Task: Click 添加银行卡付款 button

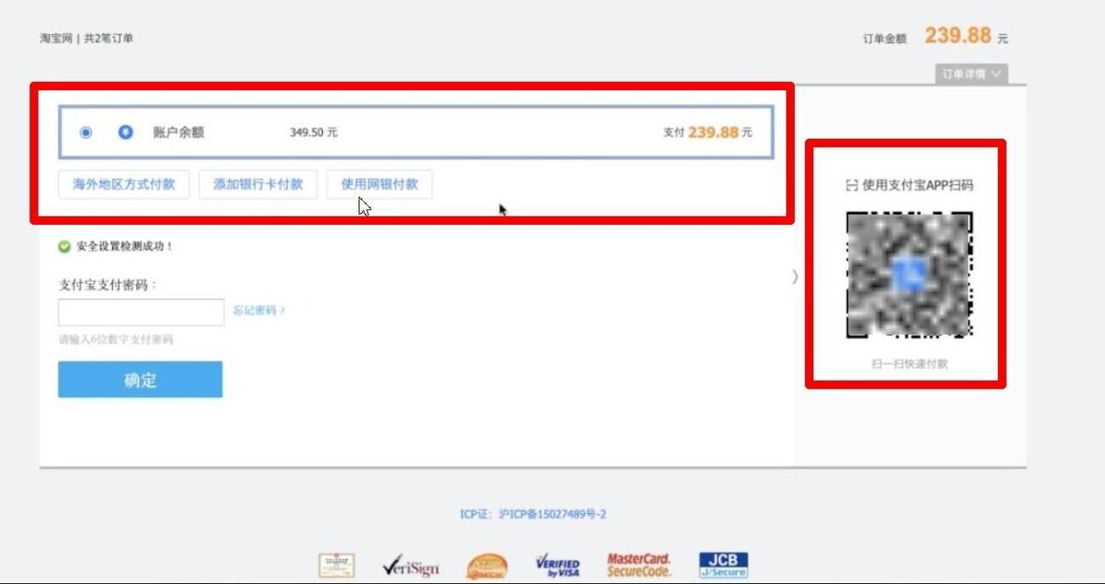Action: point(259,184)
